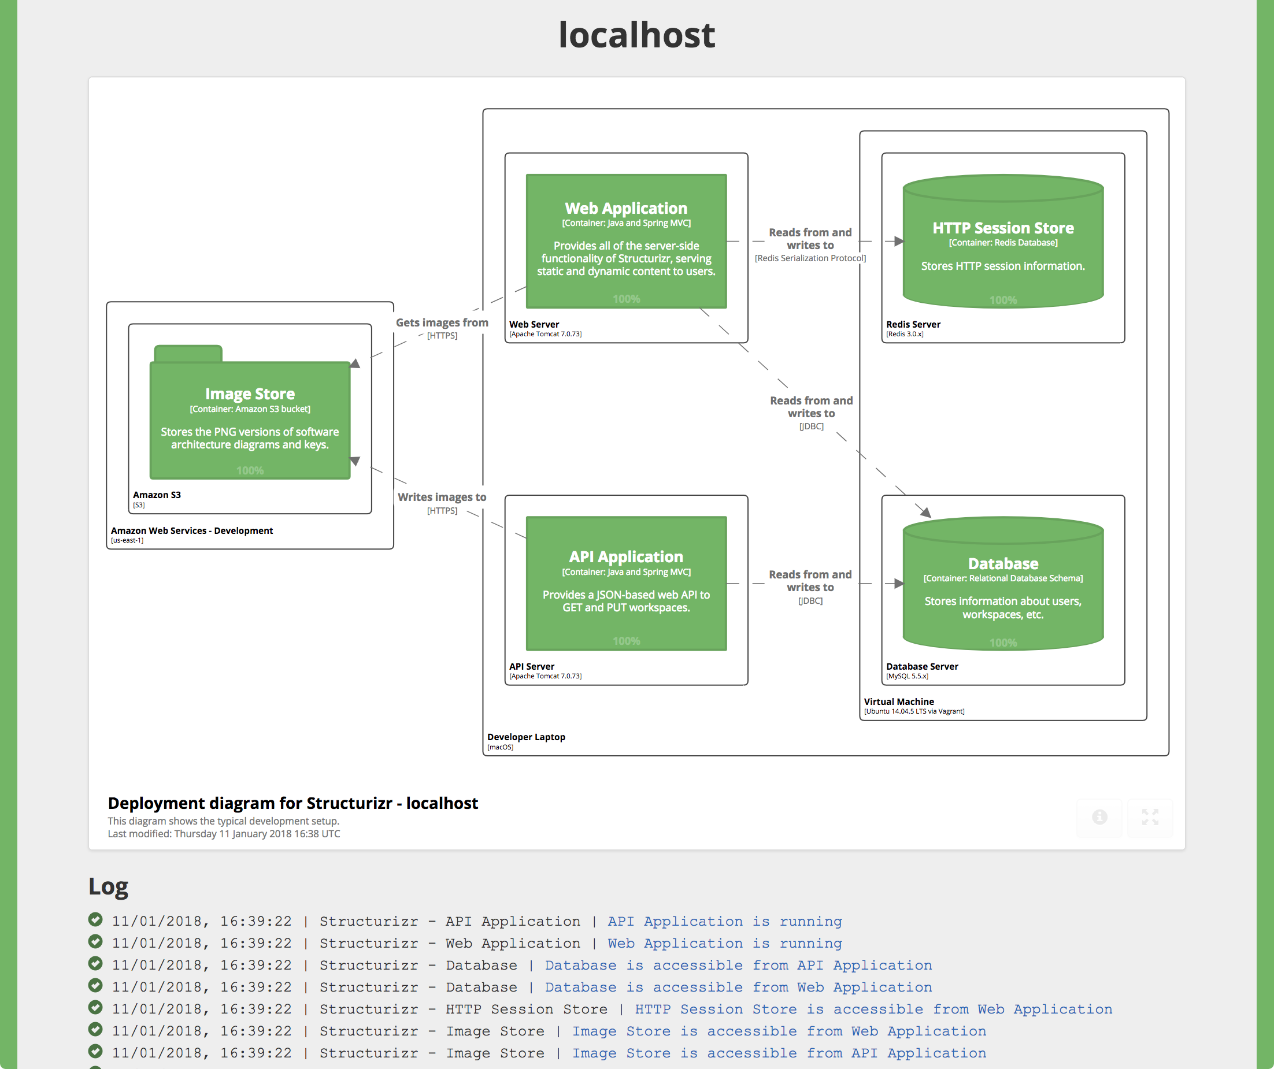
Task: Enter fullscreen view of the diagram
Action: pos(1150,818)
